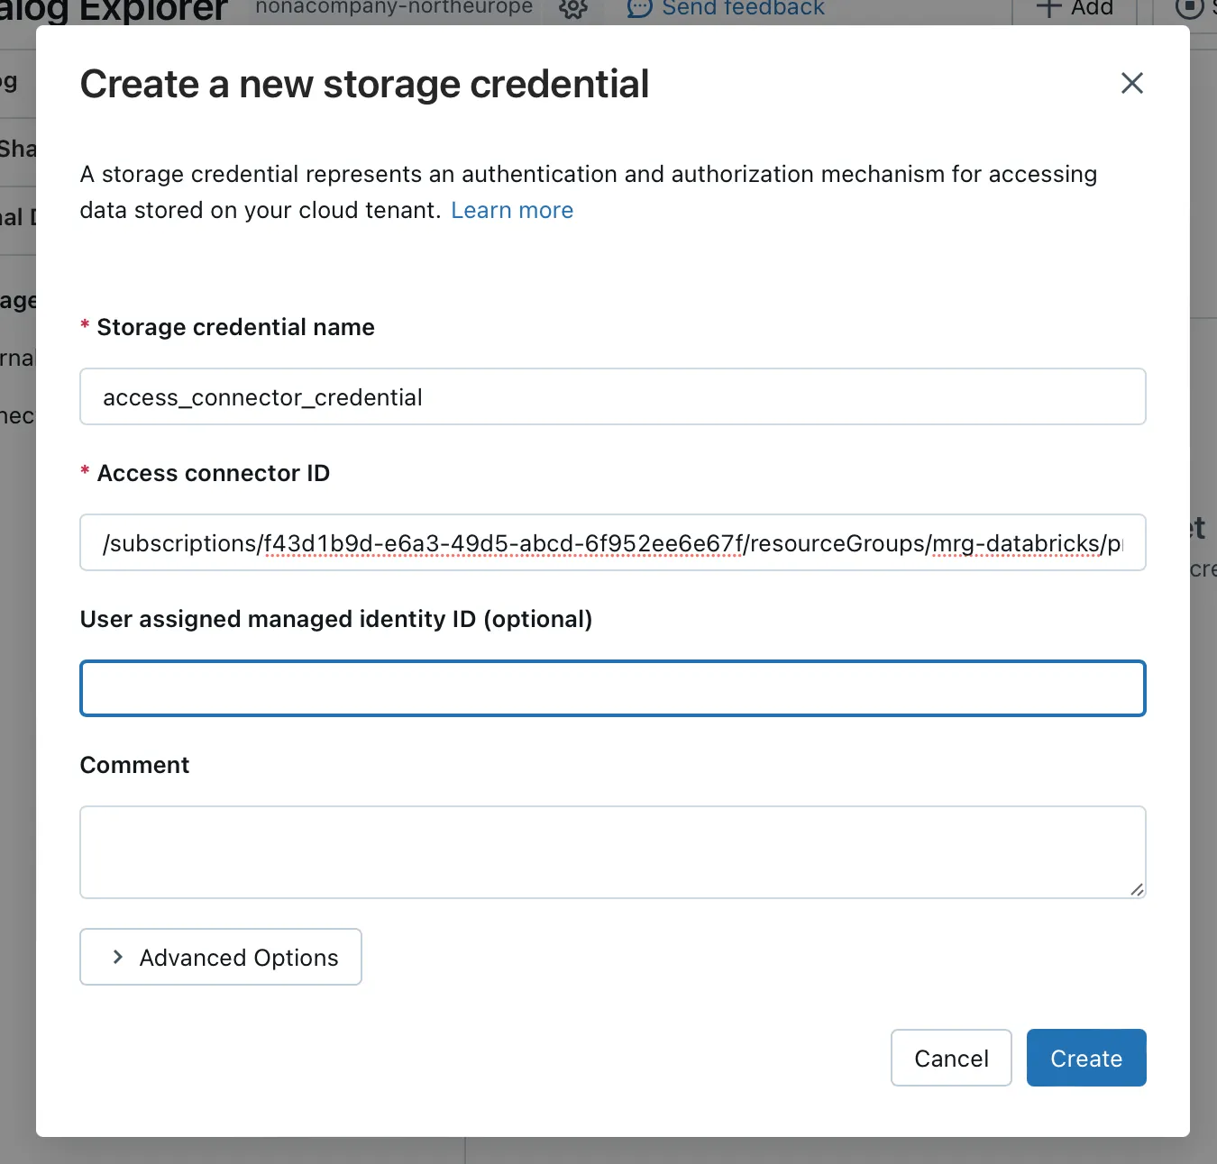Viewport: 1217px width, 1164px height.
Task: Click the Storage credential name label
Action: click(235, 327)
